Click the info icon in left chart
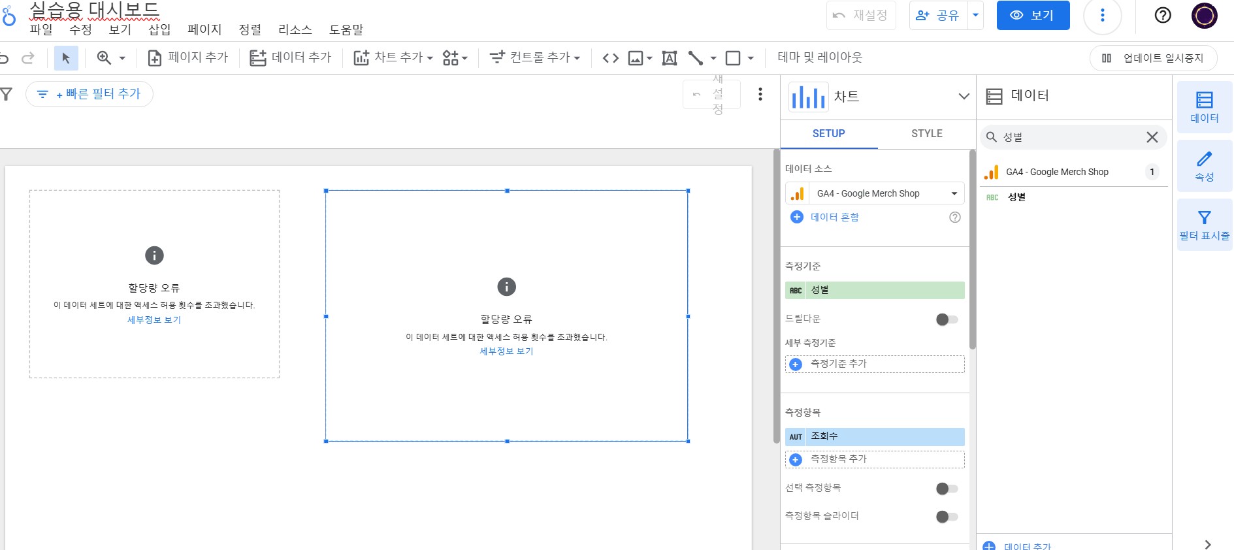 [x=154, y=255]
